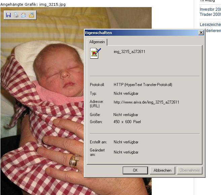Send the image by e-mail icon

pos(24,15)
